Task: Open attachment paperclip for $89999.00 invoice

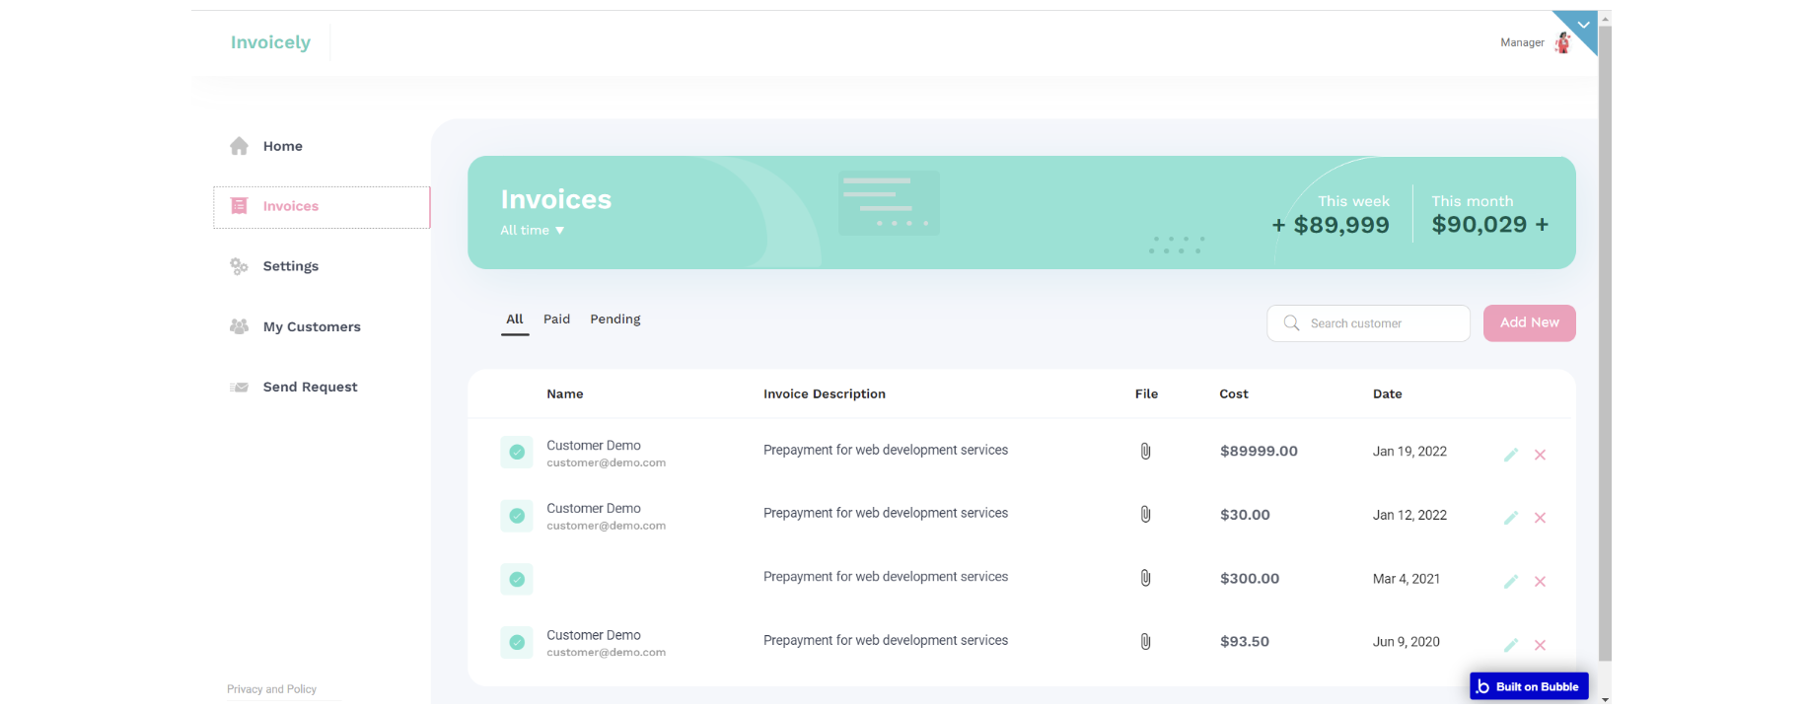Action: [x=1145, y=451]
